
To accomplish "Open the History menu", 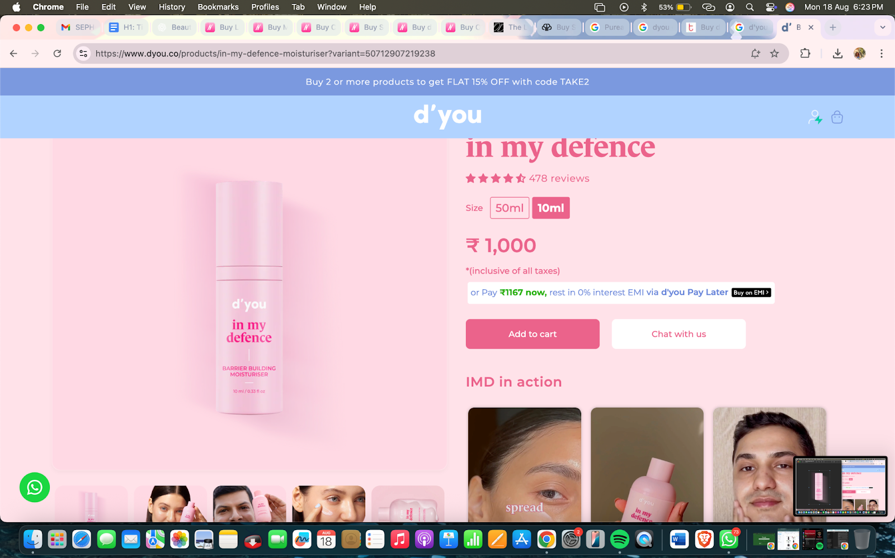I will pos(172,7).
